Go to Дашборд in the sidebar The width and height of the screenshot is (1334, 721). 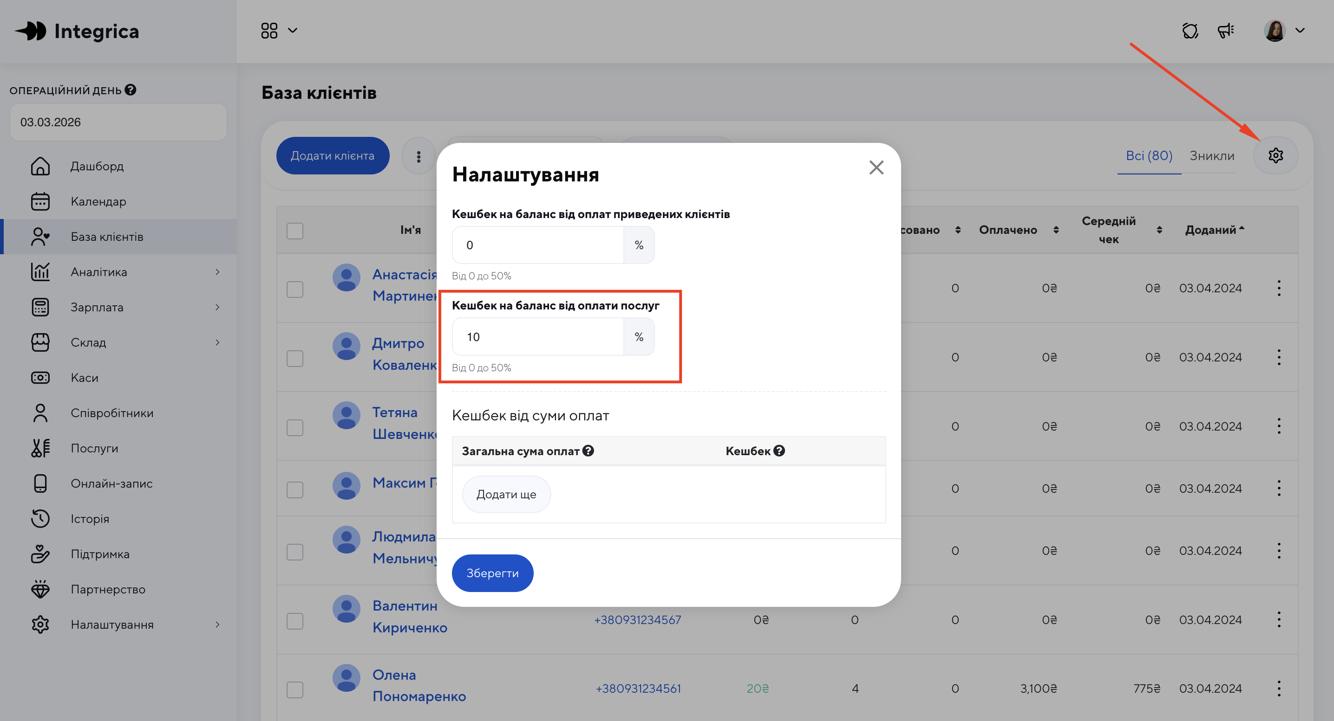click(97, 166)
